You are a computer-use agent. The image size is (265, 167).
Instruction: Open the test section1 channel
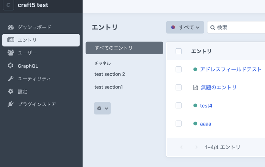coord(109,87)
